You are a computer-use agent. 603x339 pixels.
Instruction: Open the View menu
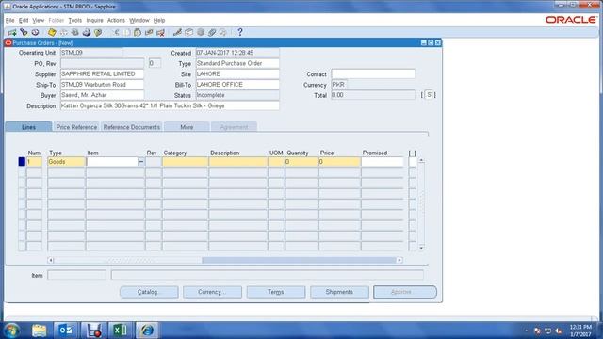tap(38, 20)
